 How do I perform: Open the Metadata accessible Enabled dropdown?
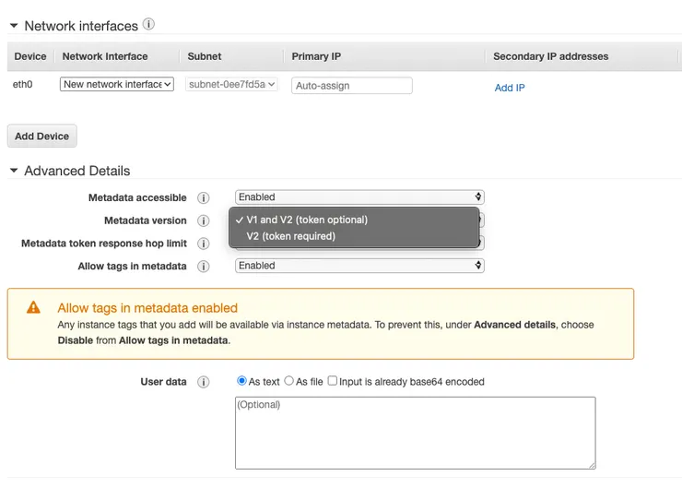tap(359, 197)
